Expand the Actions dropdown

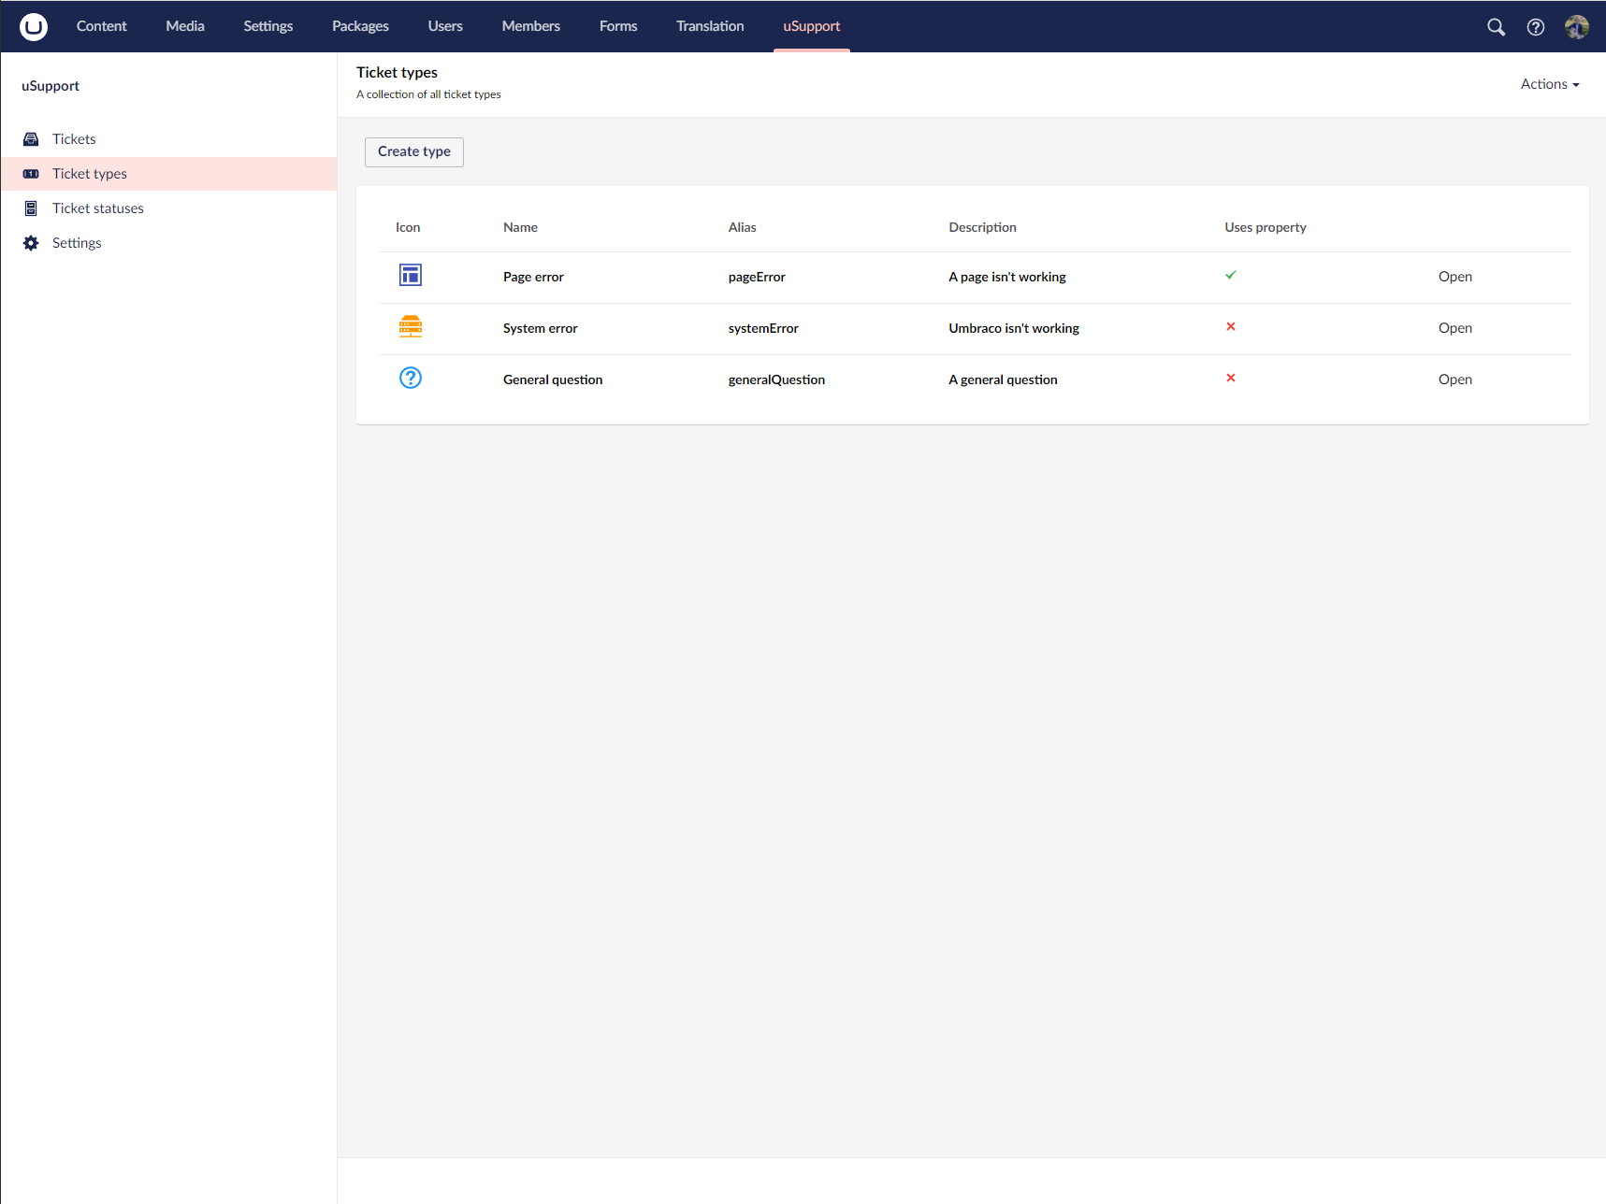click(x=1549, y=84)
